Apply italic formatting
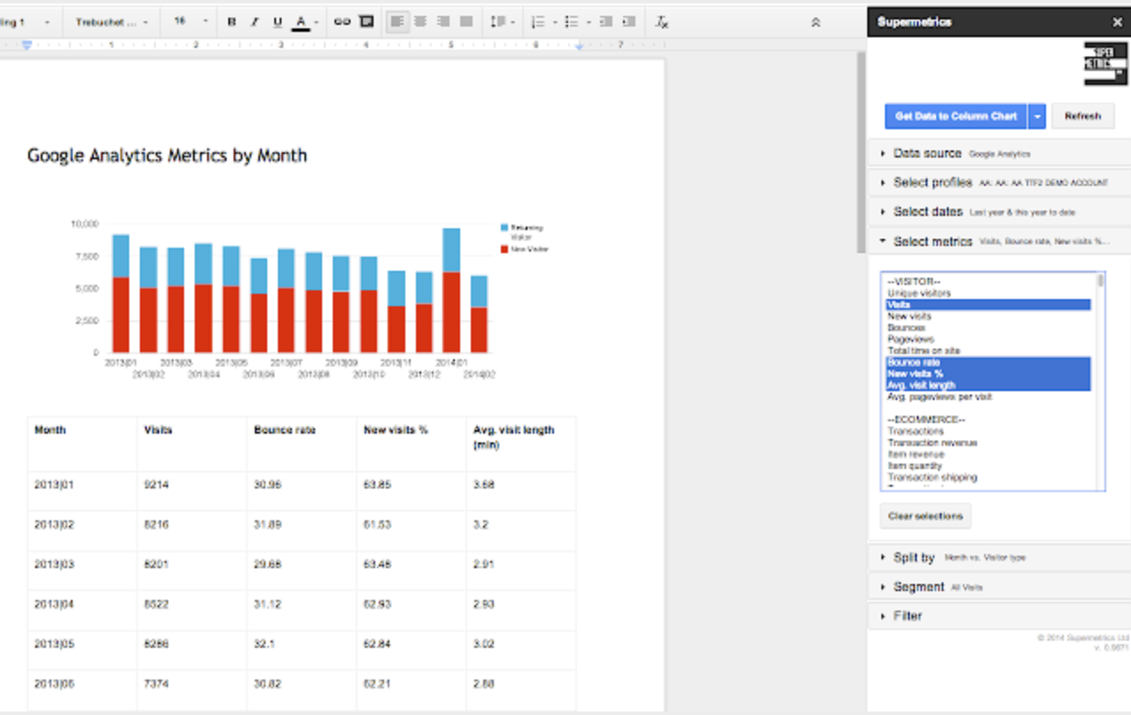This screenshot has height=715, width=1131. 254,21
